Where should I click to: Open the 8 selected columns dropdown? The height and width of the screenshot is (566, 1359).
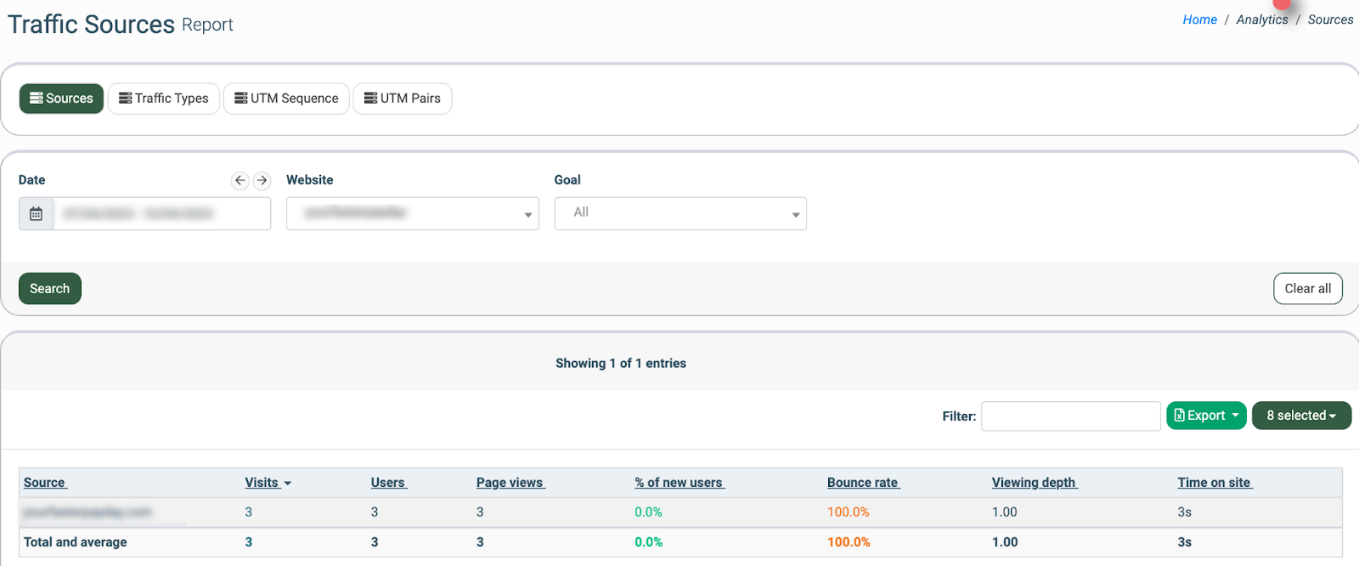click(x=1301, y=416)
